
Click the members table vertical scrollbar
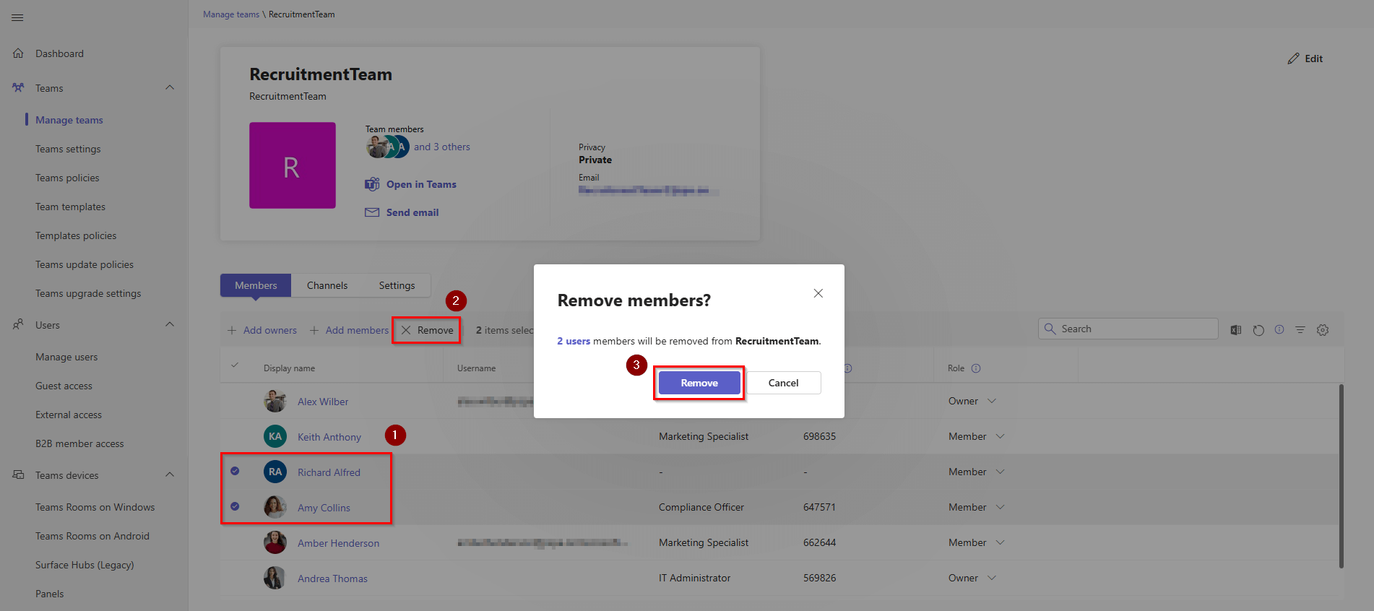coord(1341,477)
